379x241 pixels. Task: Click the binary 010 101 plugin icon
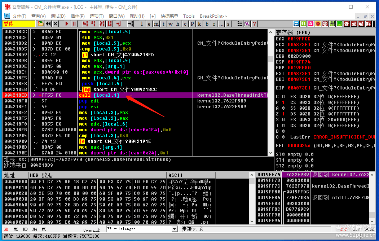[332, 24]
